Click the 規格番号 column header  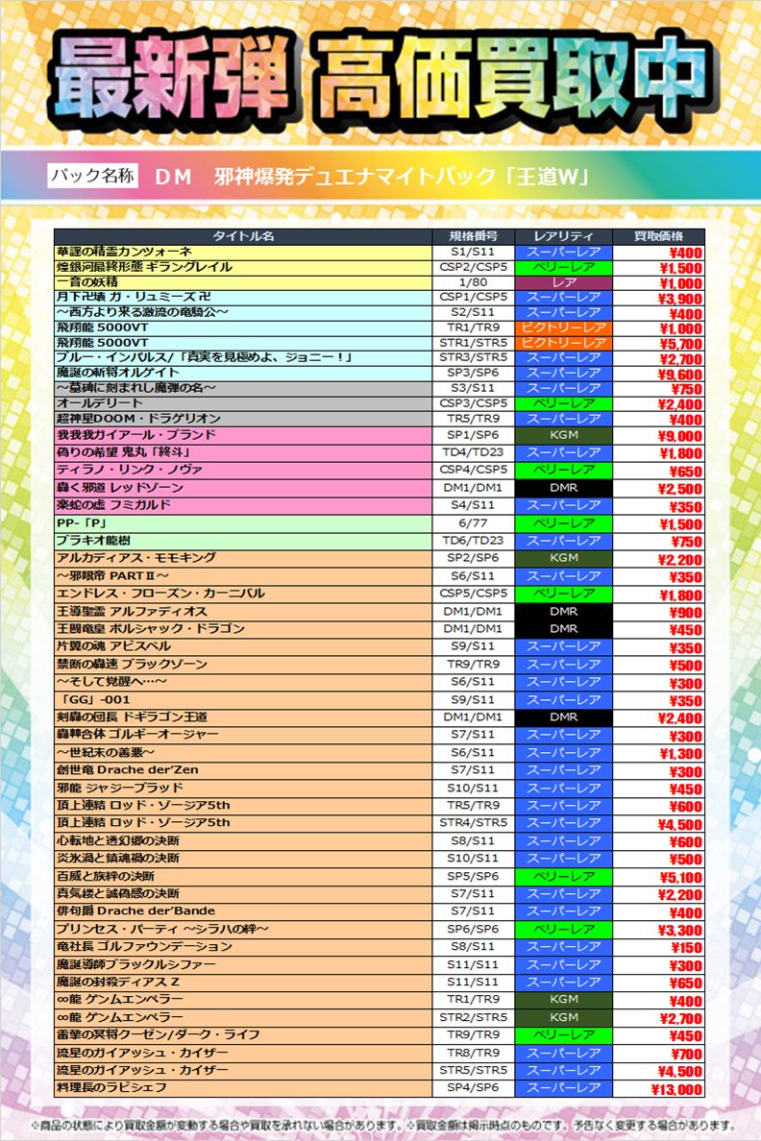[473, 236]
